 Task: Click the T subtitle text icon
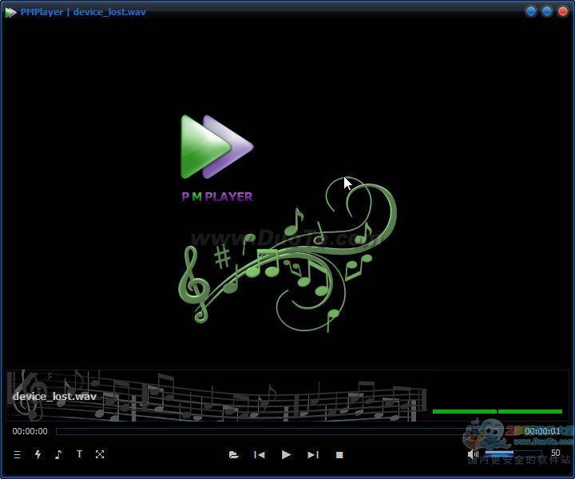[79, 454]
